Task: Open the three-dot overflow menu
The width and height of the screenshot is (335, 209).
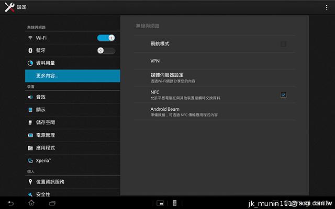Action: (x=326, y=7)
